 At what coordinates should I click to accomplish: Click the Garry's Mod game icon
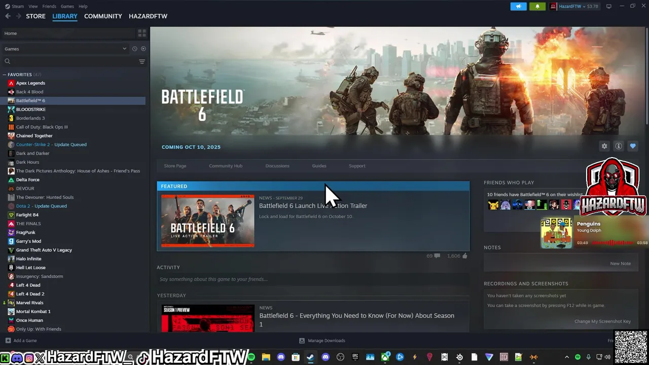click(x=11, y=241)
